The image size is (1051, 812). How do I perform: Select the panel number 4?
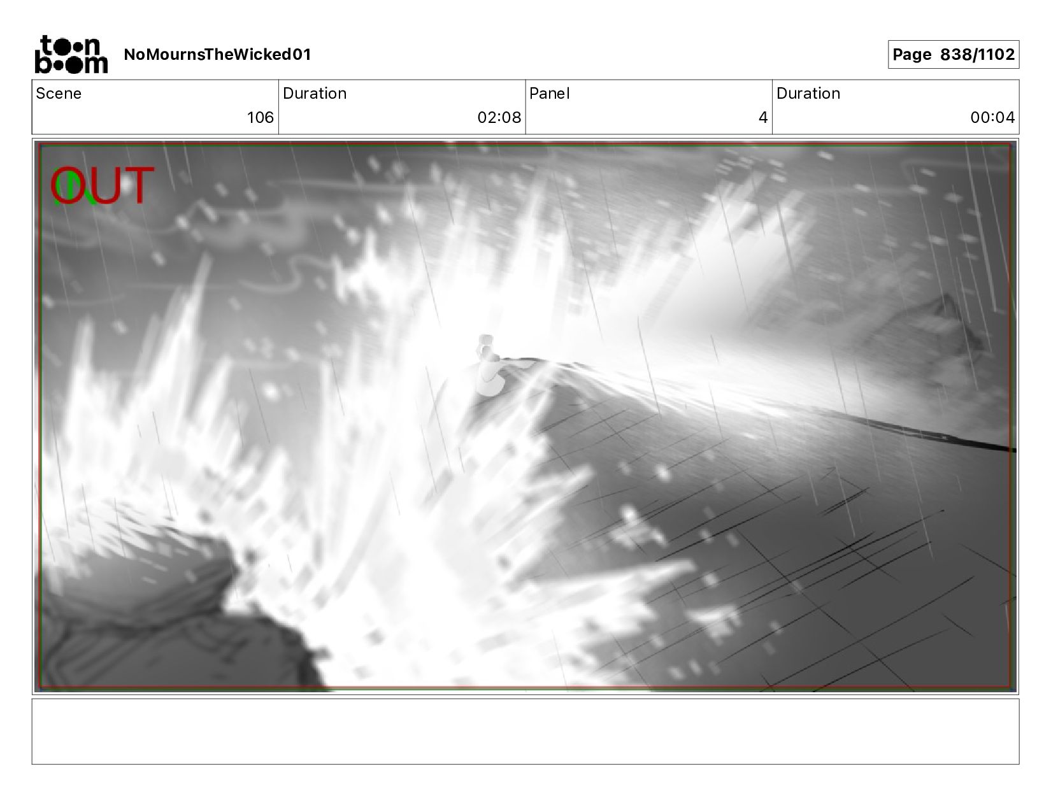click(763, 117)
